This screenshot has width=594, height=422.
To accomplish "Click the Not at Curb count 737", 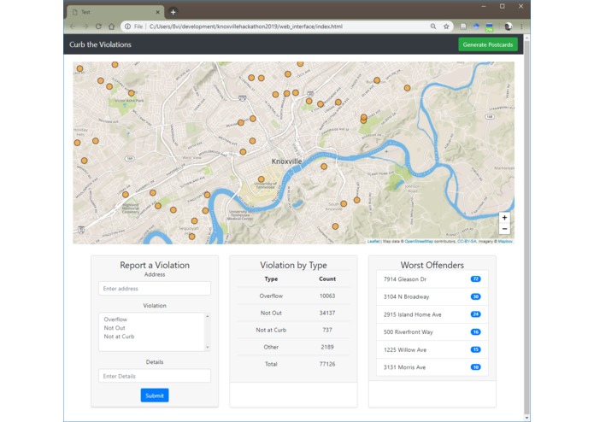I will 327,330.
